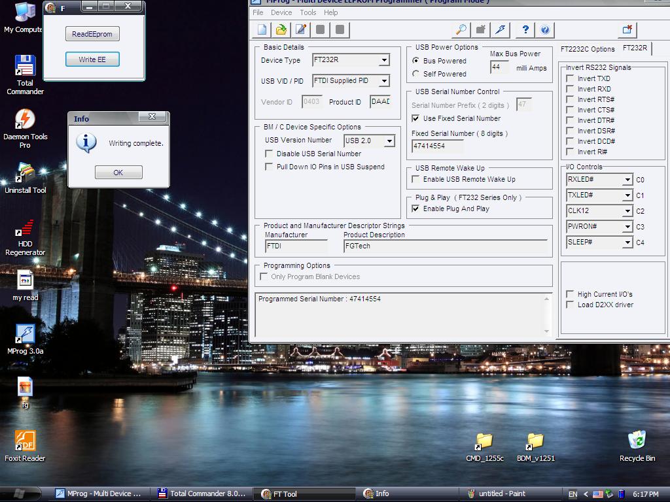The width and height of the screenshot is (670, 502).
Task: Click the Open file folder icon
Action: point(281,29)
